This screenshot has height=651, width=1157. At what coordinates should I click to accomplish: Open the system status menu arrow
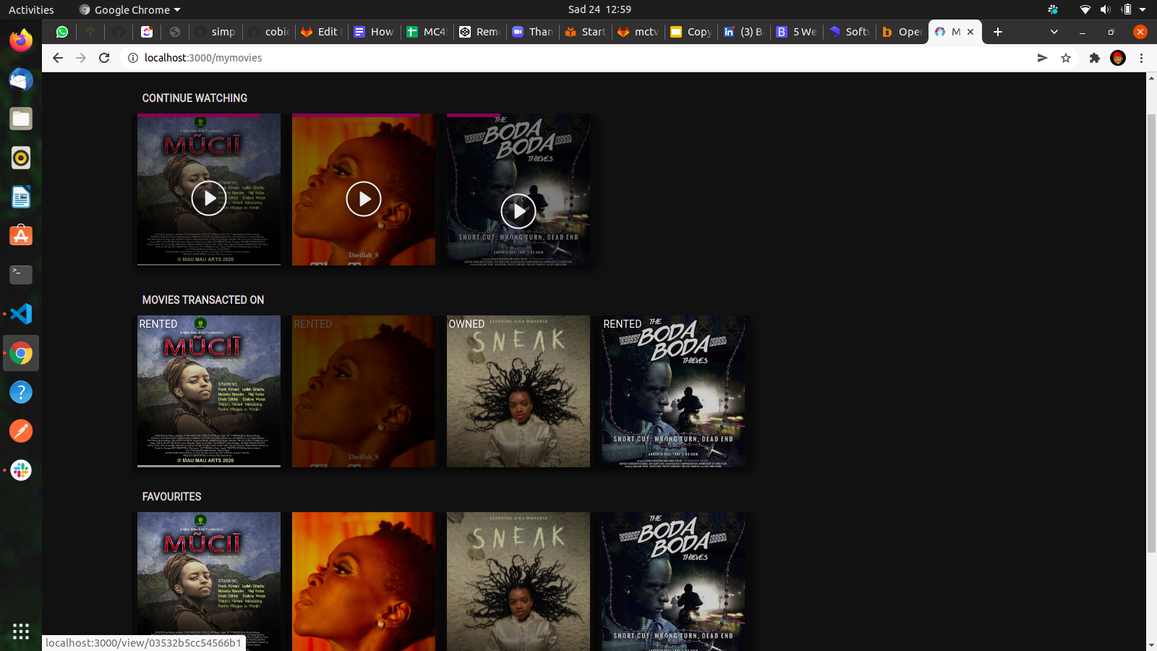1143,9
